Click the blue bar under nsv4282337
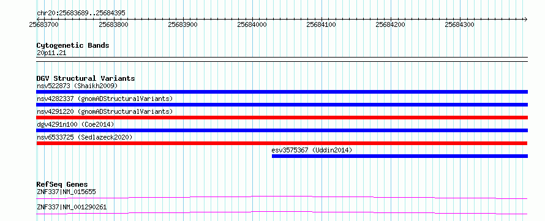 (282, 105)
